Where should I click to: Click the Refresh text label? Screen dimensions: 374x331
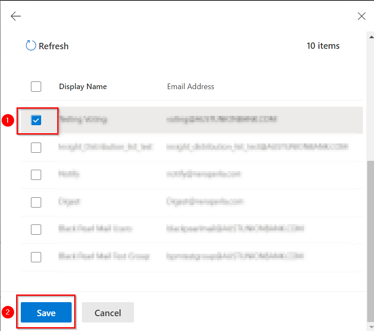53,46
